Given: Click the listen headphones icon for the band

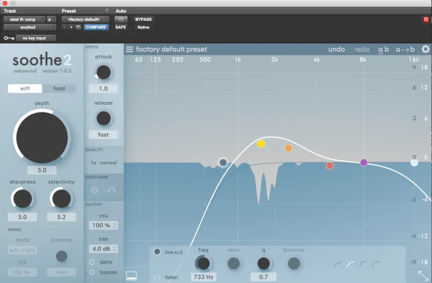Looking at the screenshot, I should 157,277.
